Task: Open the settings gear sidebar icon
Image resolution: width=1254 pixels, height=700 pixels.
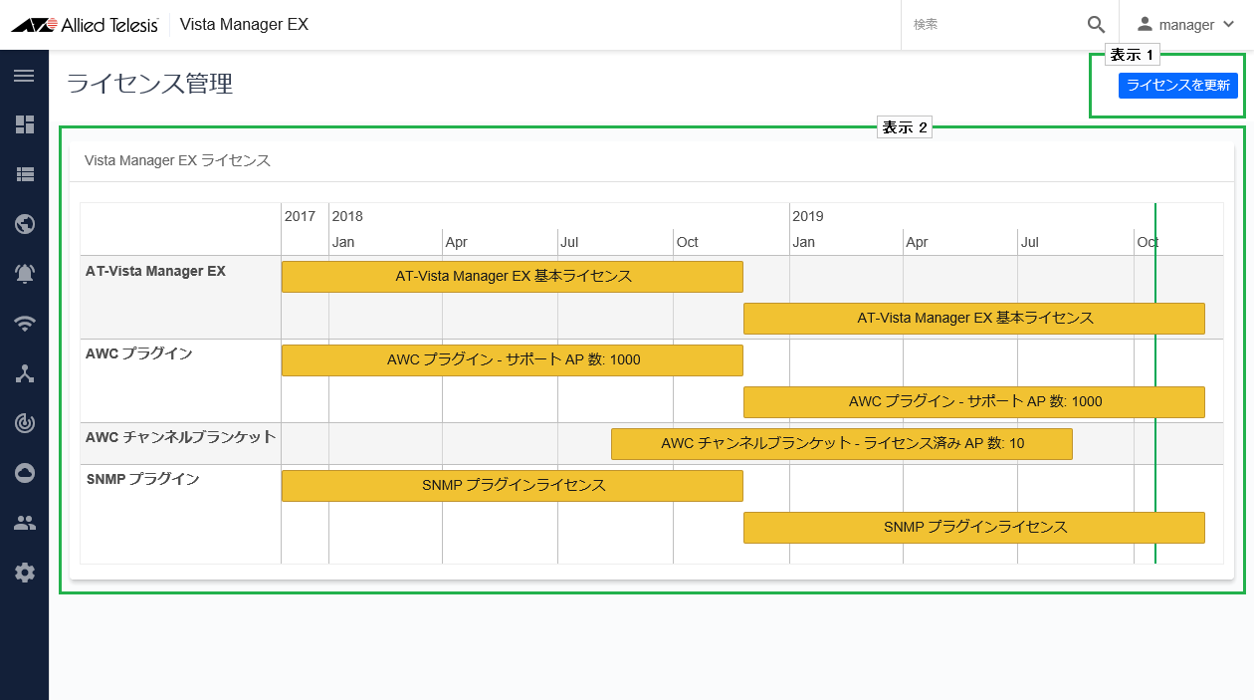Action: [x=24, y=573]
